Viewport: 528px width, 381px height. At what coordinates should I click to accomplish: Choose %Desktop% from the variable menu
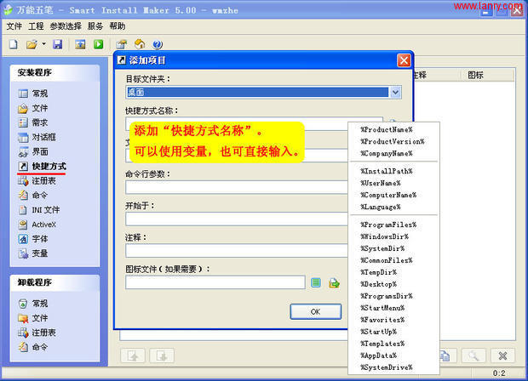pyautogui.click(x=378, y=284)
